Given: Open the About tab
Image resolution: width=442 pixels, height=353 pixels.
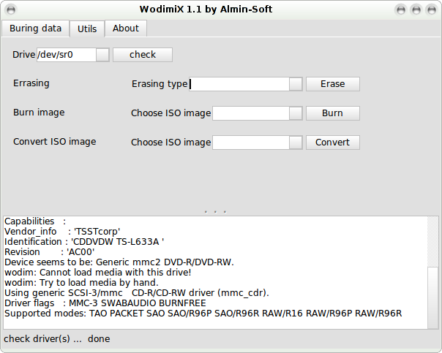Looking at the screenshot, I should pyautogui.click(x=126, y=29).
